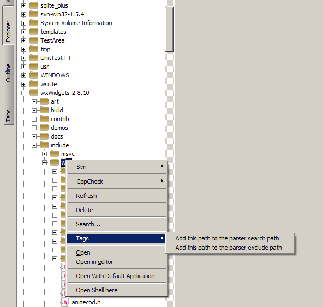
Task: Click the msvc folder icon
Action: coord(55,154)
